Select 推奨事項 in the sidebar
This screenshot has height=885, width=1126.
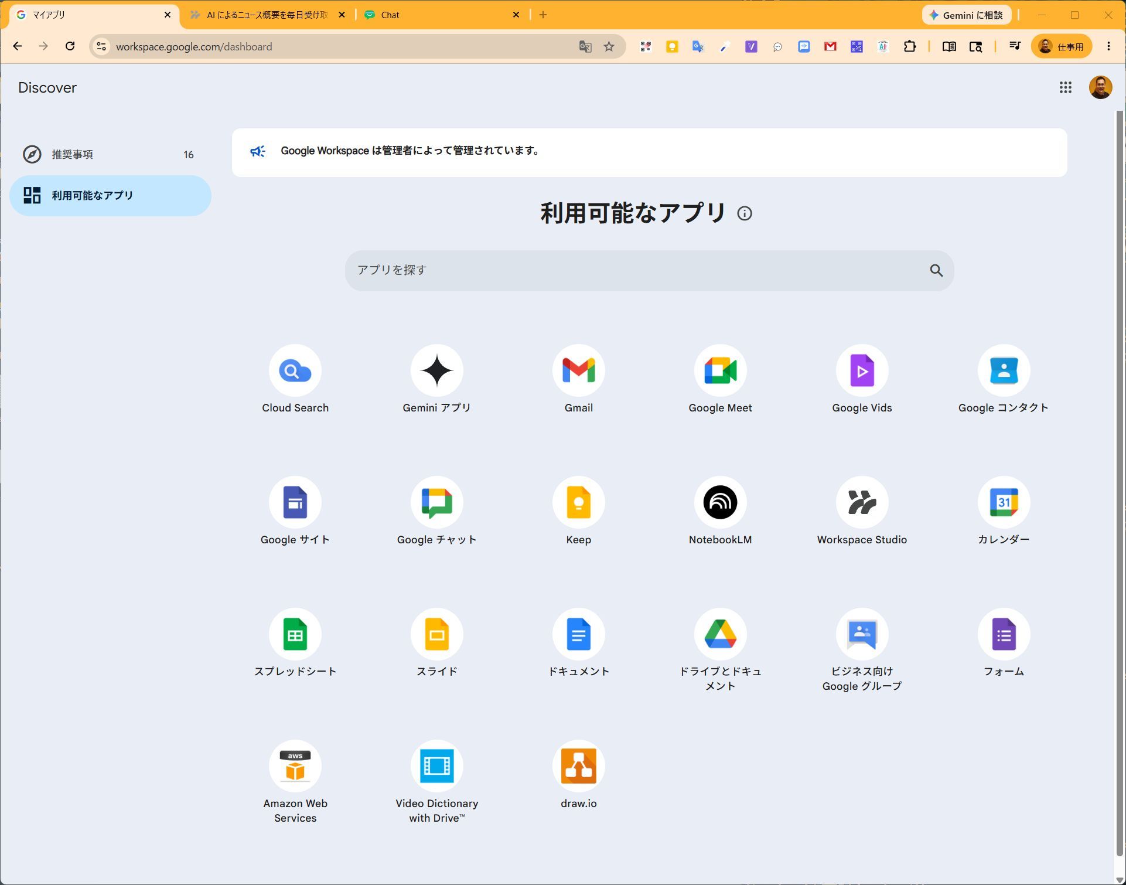(x=110, y=154)
